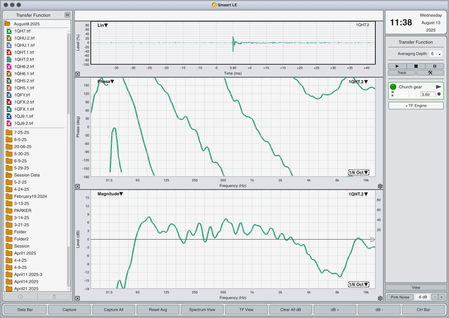The image size is (449, 318).
Task: Open the 7-25-25 folder in the list
Action: 21,132
